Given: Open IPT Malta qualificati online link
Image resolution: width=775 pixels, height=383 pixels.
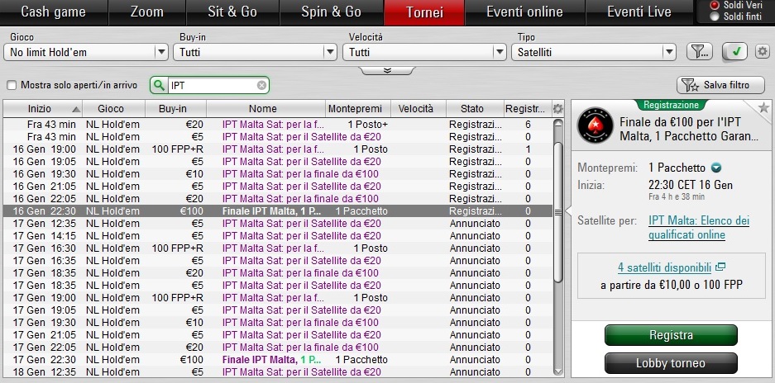Looking at the screenshot, I should click(699, 228).
